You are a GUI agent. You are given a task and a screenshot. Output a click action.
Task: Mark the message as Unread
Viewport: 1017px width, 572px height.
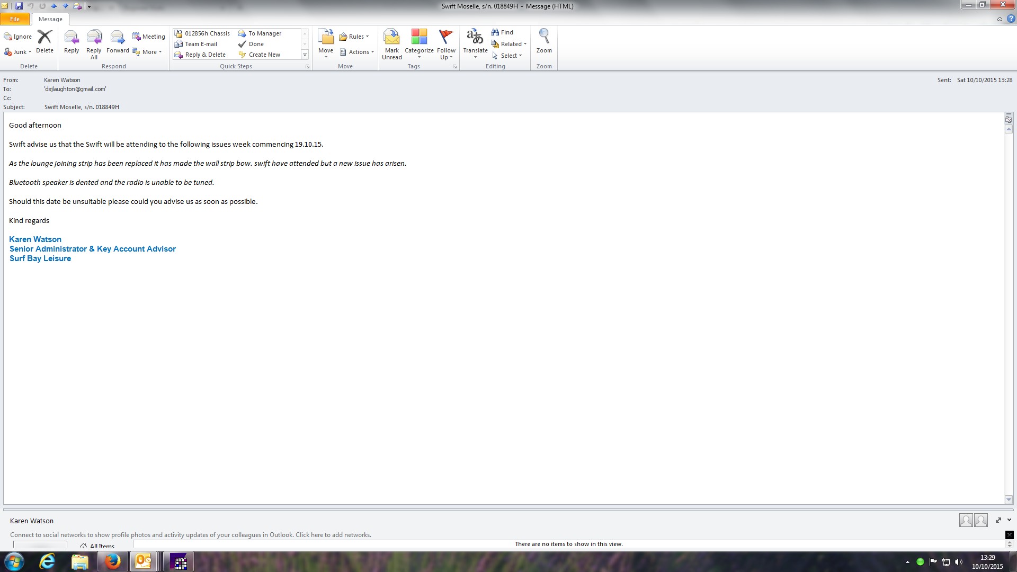391,43
